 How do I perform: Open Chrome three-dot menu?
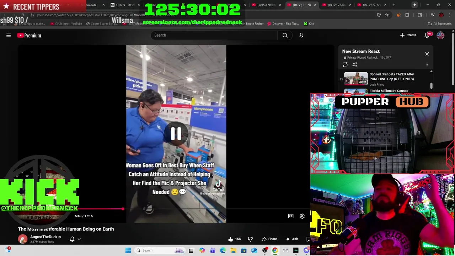450,15
